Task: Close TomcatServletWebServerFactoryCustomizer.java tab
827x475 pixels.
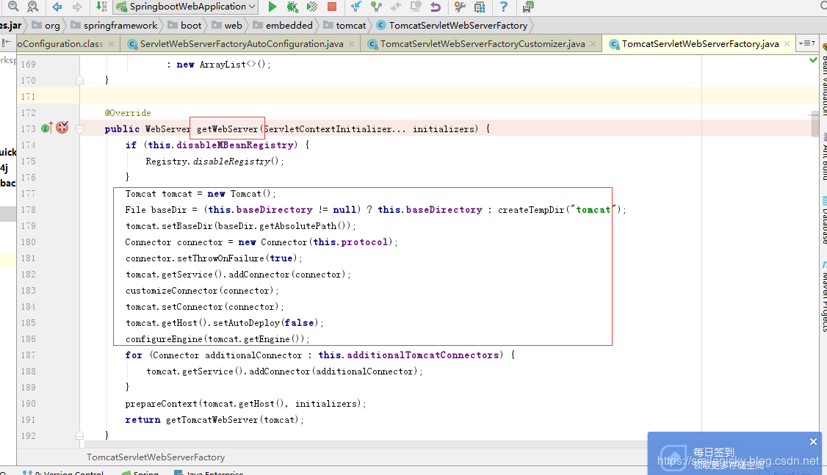Action: (593, 44)
